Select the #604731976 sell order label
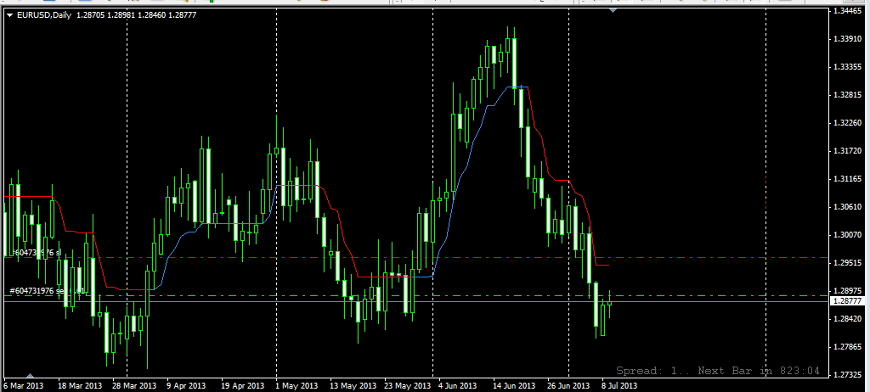The image size is (870, 392). pyautogui.click(x=47, y=290)
